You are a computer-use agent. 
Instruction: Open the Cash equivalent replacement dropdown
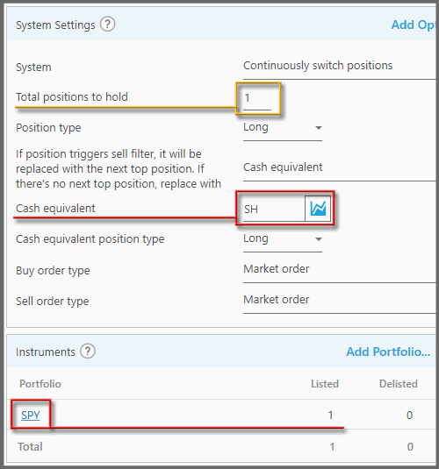tap(340, 168)
